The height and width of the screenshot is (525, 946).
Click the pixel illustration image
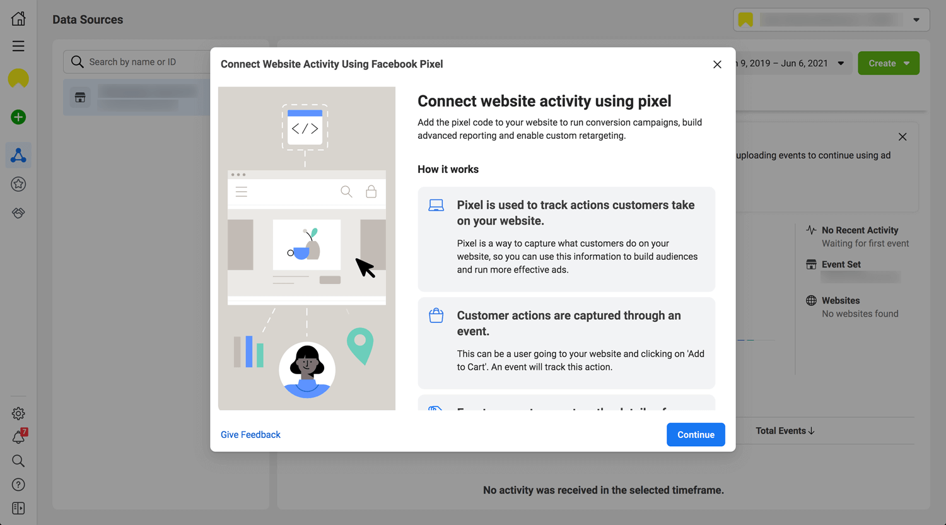pos(307,249)
